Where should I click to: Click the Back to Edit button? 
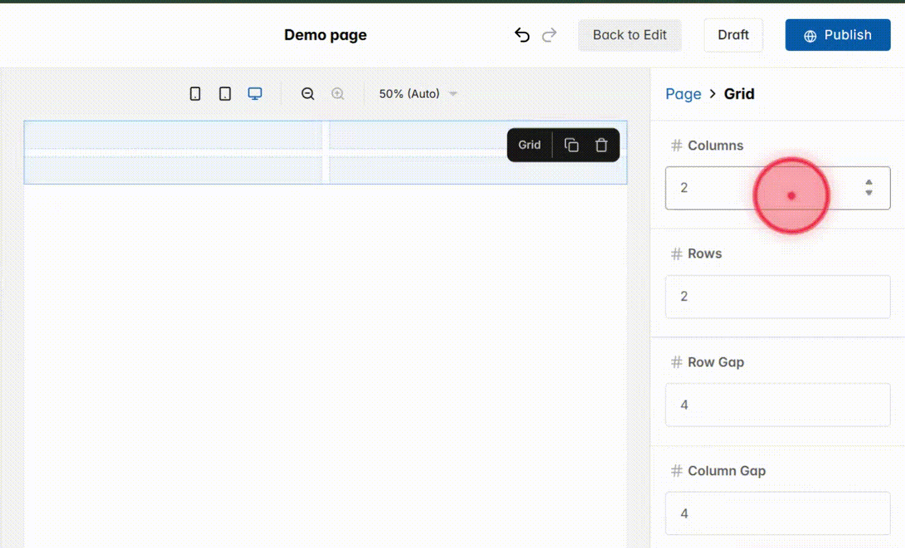pyautogui.click(x=630, y=35)
